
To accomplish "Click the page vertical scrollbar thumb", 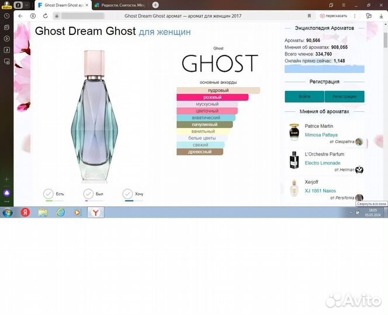I will click(x=386, y=40).
